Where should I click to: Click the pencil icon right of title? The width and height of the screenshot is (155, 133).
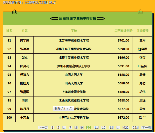[101, 18]
